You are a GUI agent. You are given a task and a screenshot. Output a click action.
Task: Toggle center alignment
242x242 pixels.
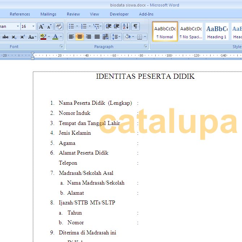[79, 37]
